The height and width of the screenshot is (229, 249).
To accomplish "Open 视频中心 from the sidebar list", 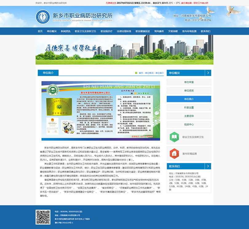I will 189,124.
